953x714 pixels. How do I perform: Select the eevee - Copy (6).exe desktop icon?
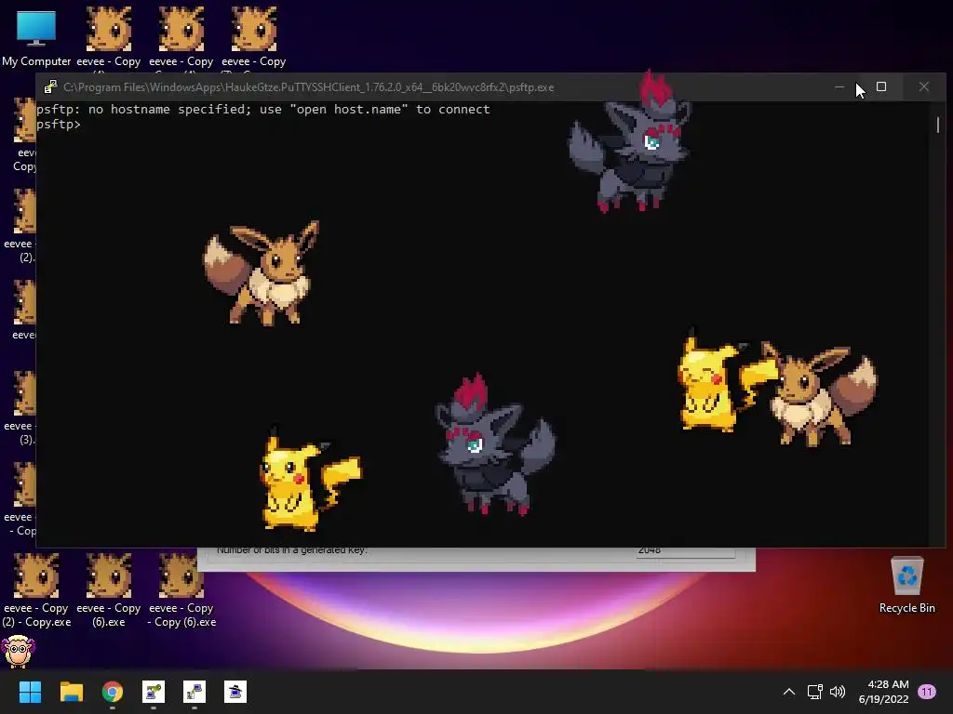click(109, 590)
